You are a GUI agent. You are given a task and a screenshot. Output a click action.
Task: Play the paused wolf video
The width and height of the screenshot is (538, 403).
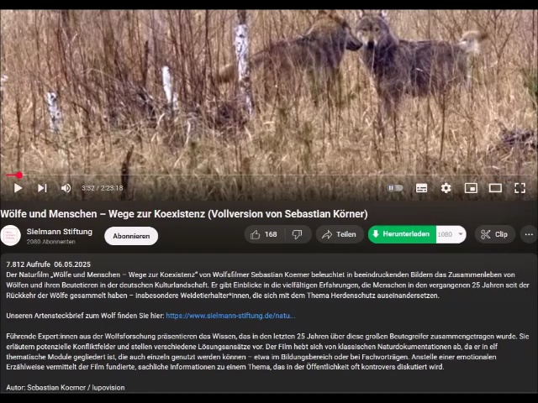[18, 188]
